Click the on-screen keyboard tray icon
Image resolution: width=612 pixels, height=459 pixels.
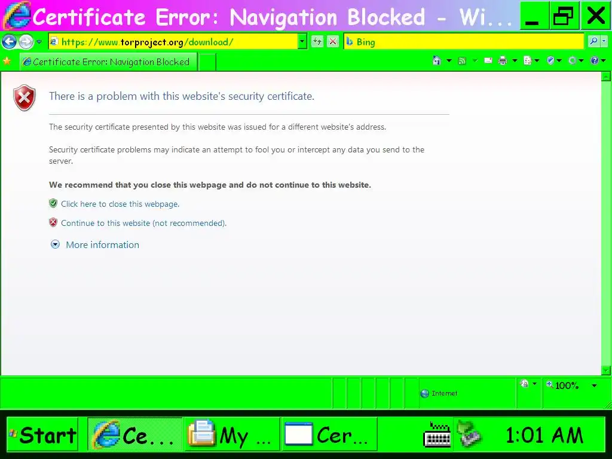pos(437,435)
